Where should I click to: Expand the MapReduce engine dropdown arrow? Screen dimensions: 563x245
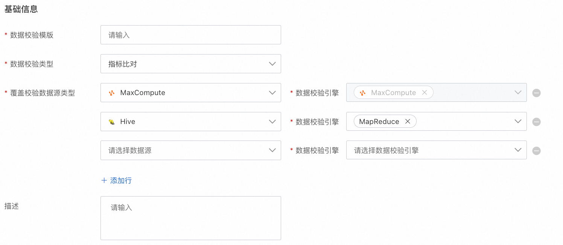518,121
